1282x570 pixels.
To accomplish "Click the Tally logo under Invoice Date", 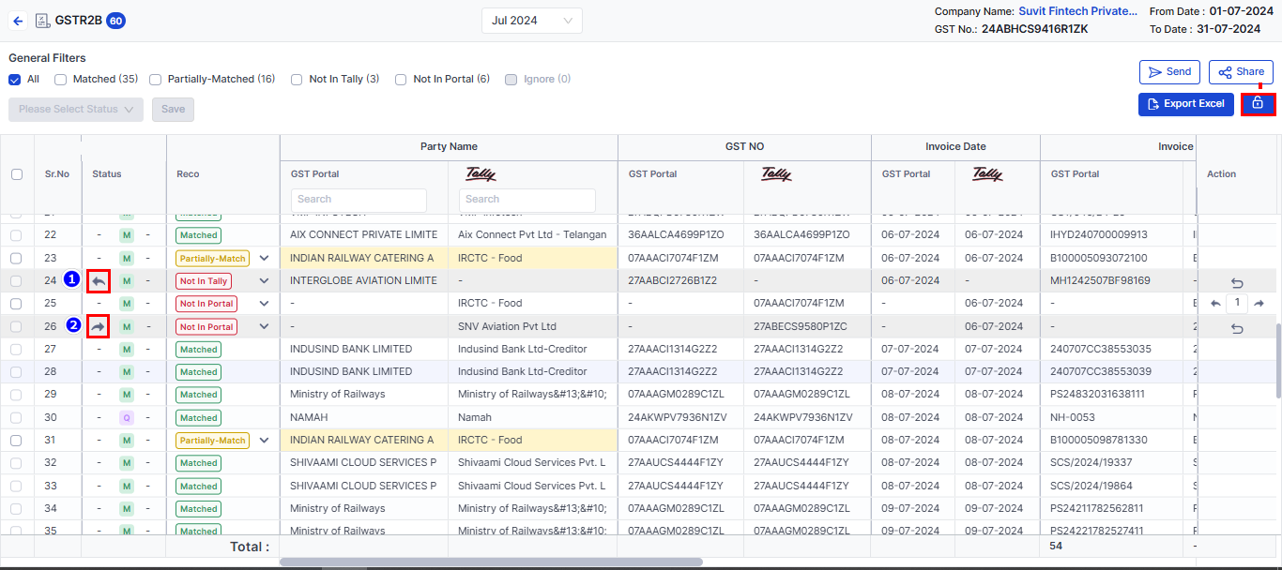I will 987,173.
